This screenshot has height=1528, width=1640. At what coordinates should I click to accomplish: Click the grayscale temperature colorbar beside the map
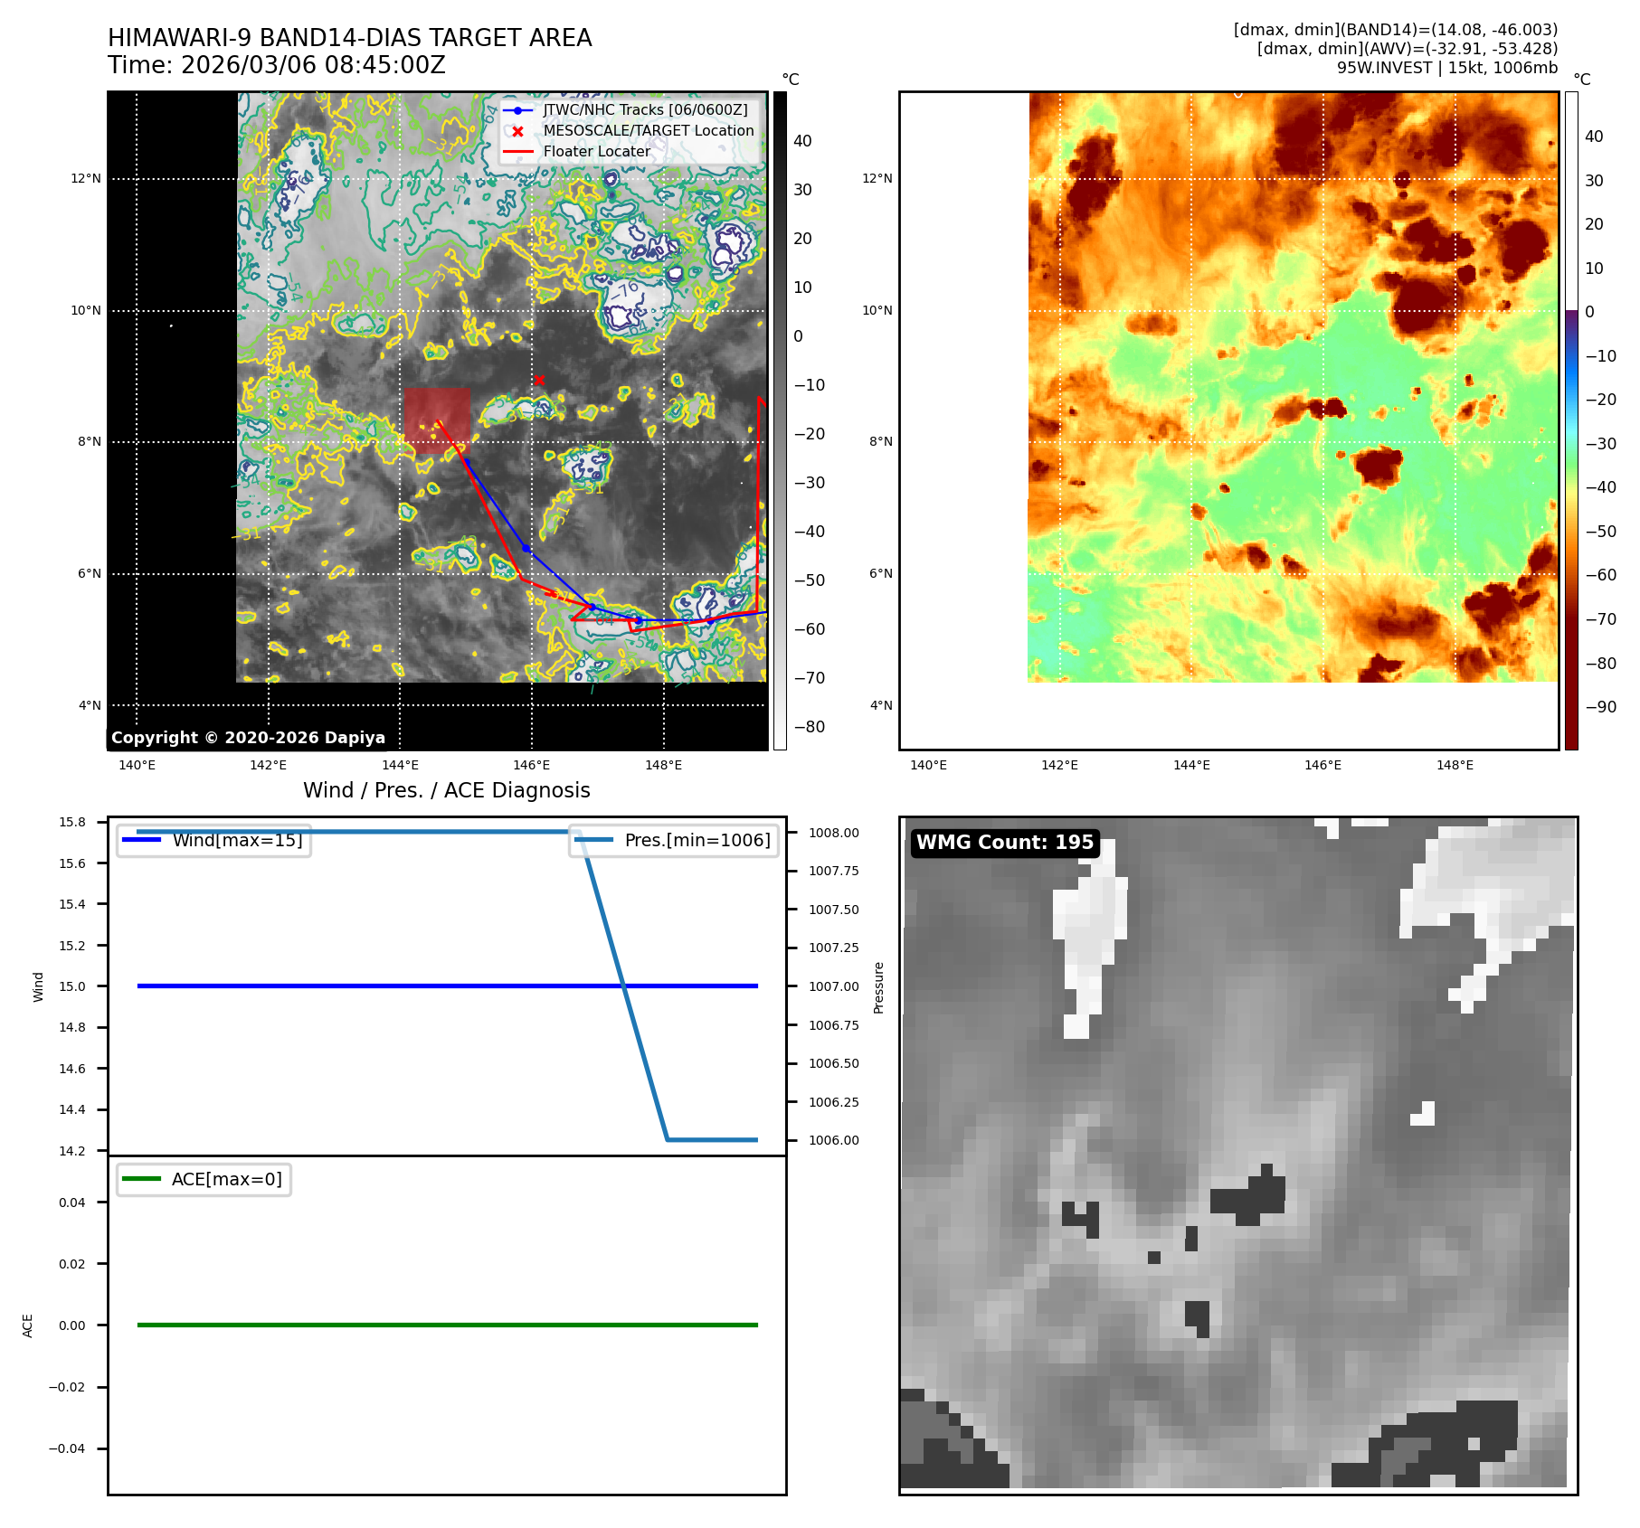779,420
